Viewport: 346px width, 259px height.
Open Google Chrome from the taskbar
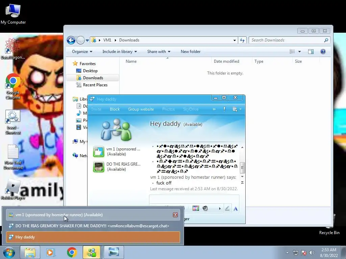(72, 252)
